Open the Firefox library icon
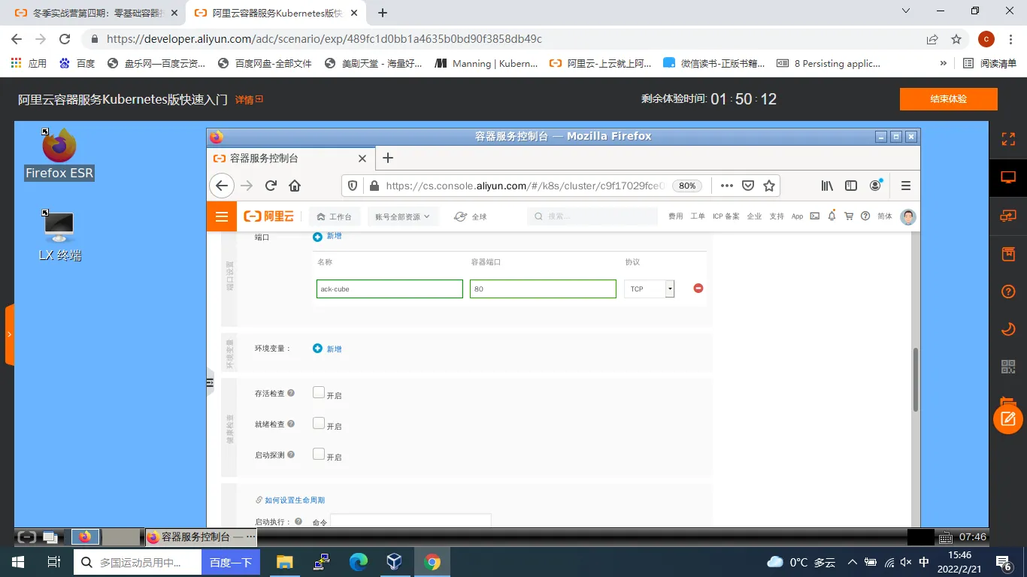 pos(827,186)
